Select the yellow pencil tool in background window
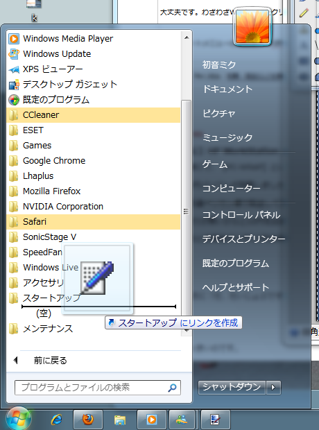 click(x=304, y=12)
